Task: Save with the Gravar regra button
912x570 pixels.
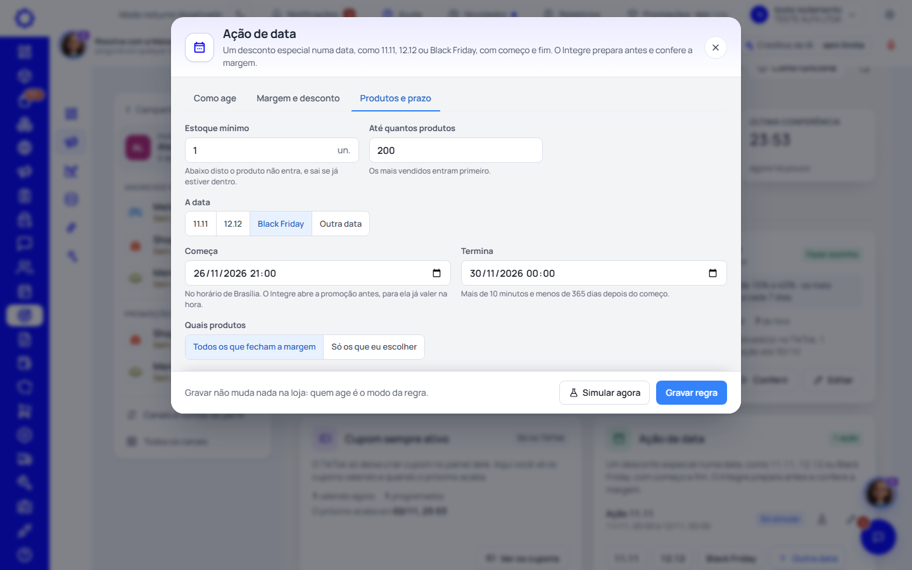Action: click(x=692, y=393)
